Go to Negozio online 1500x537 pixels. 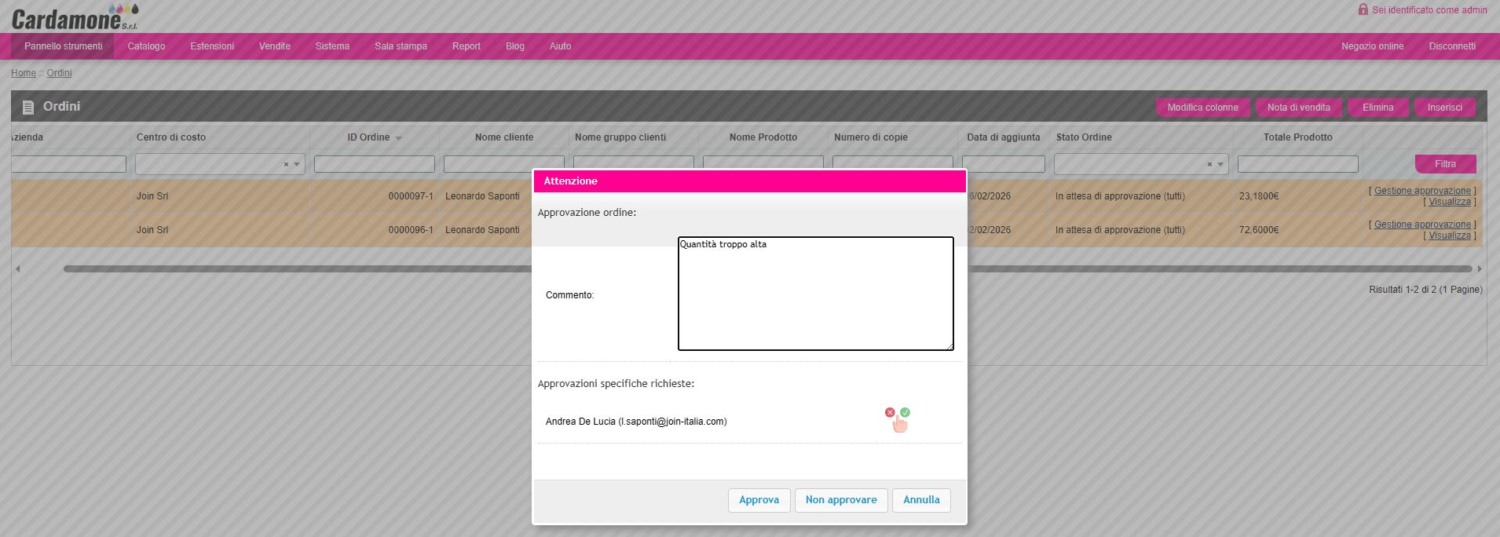point(1372,46)
